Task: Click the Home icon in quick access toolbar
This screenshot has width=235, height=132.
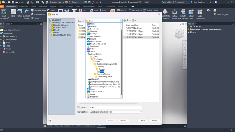Action: click(28, 2)
